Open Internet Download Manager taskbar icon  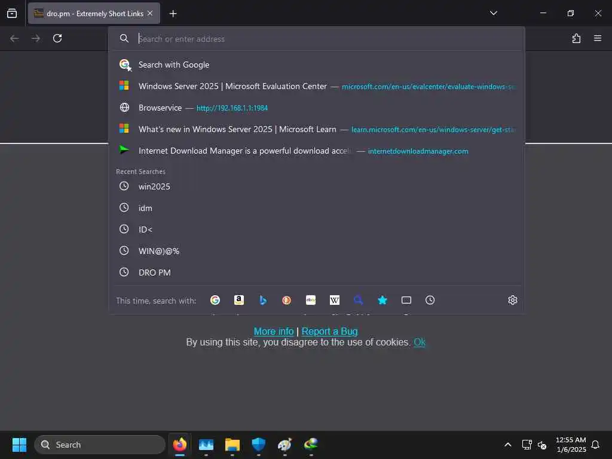[311, 445]
